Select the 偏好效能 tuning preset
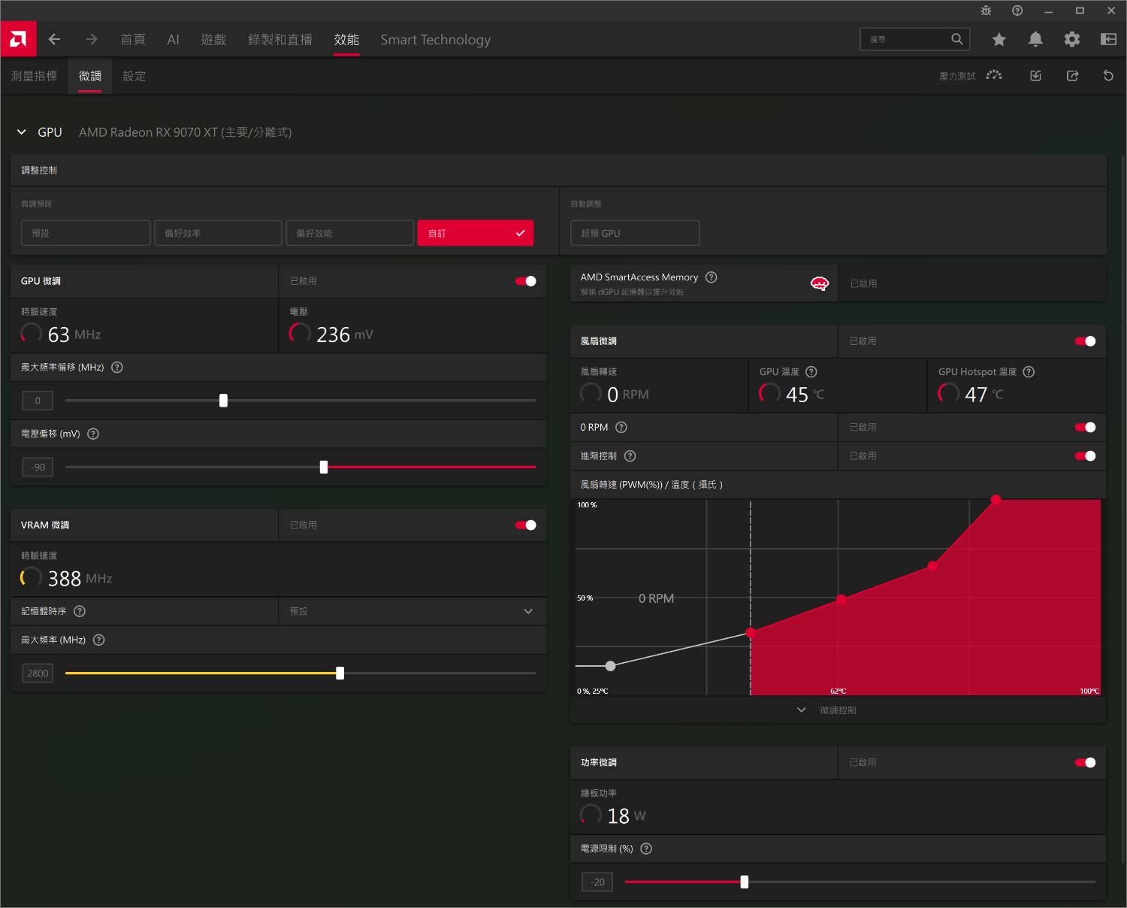 point(350,233)
